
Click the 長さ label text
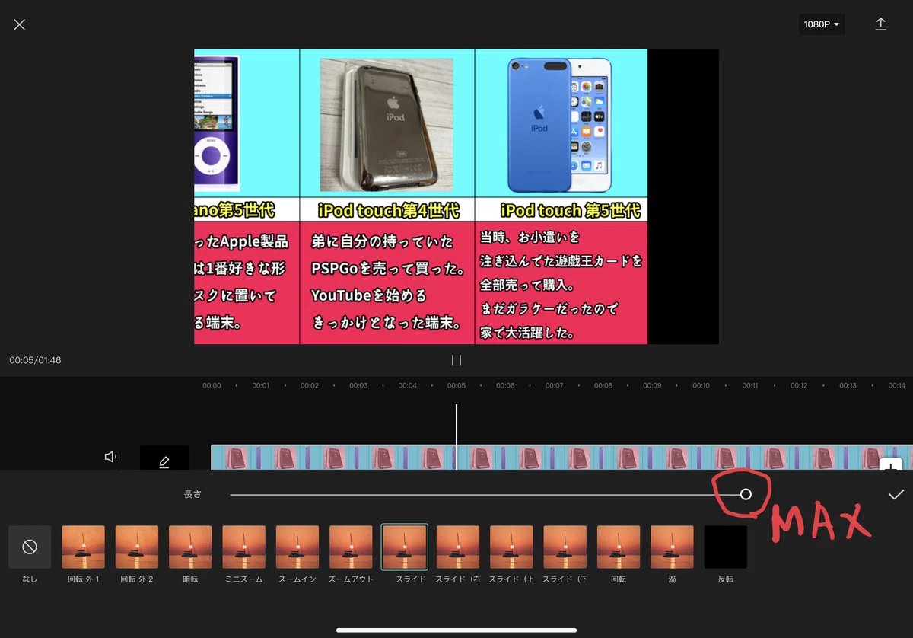pos(193,495)
